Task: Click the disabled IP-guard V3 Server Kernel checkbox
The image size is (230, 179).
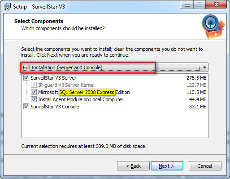Action: [34, 85]
